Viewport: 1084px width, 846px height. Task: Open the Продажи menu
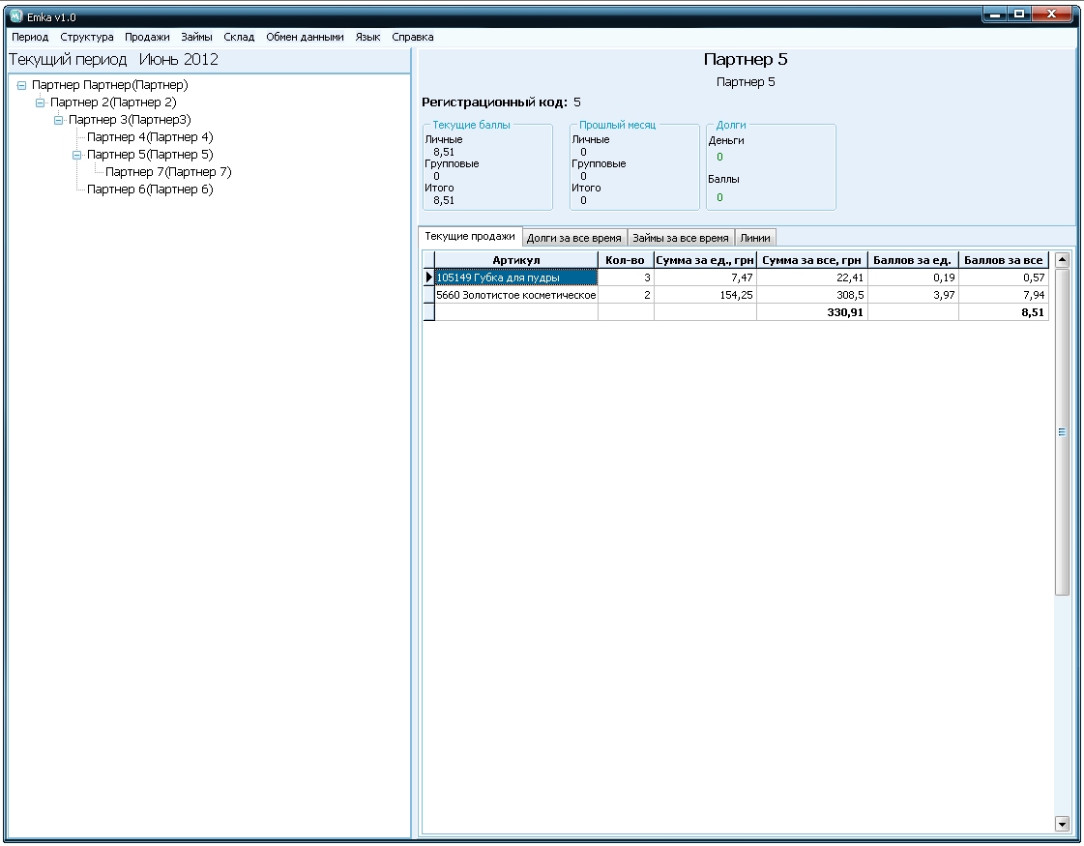pos(147,37)
